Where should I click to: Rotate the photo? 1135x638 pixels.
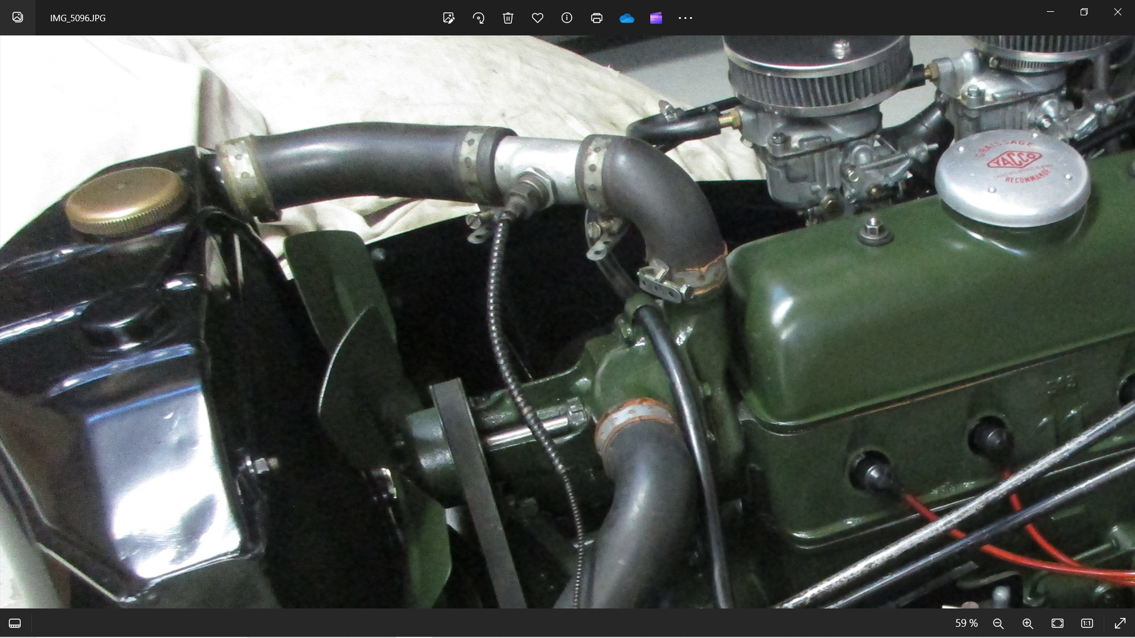pyautogui.click(x=478, y=18)
